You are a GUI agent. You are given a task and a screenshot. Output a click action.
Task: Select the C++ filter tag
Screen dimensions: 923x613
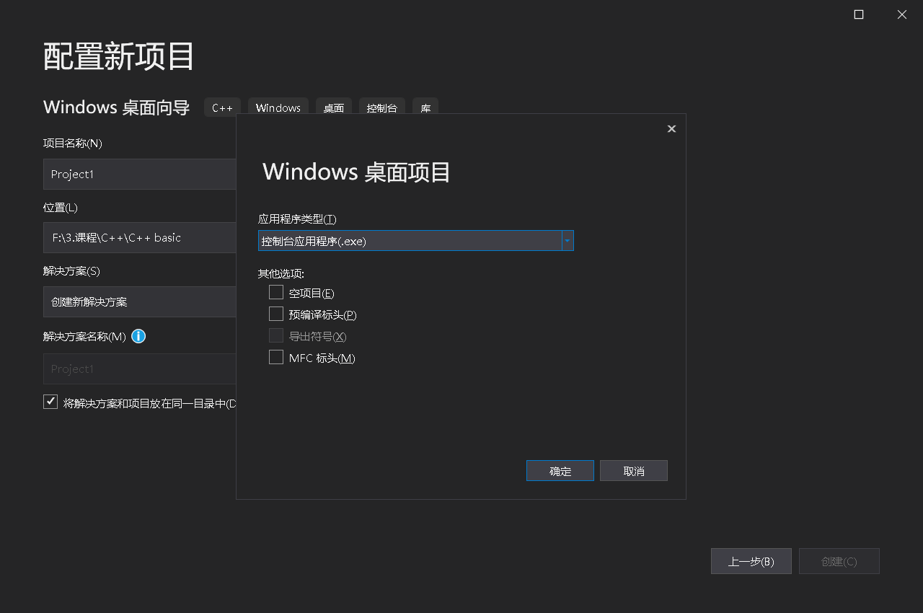click(x=222, y=107)
